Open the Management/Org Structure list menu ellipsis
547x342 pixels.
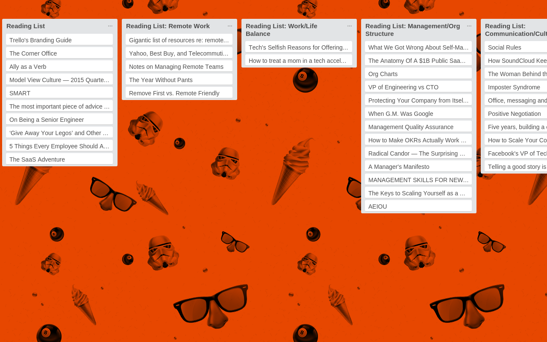(469, 26)
